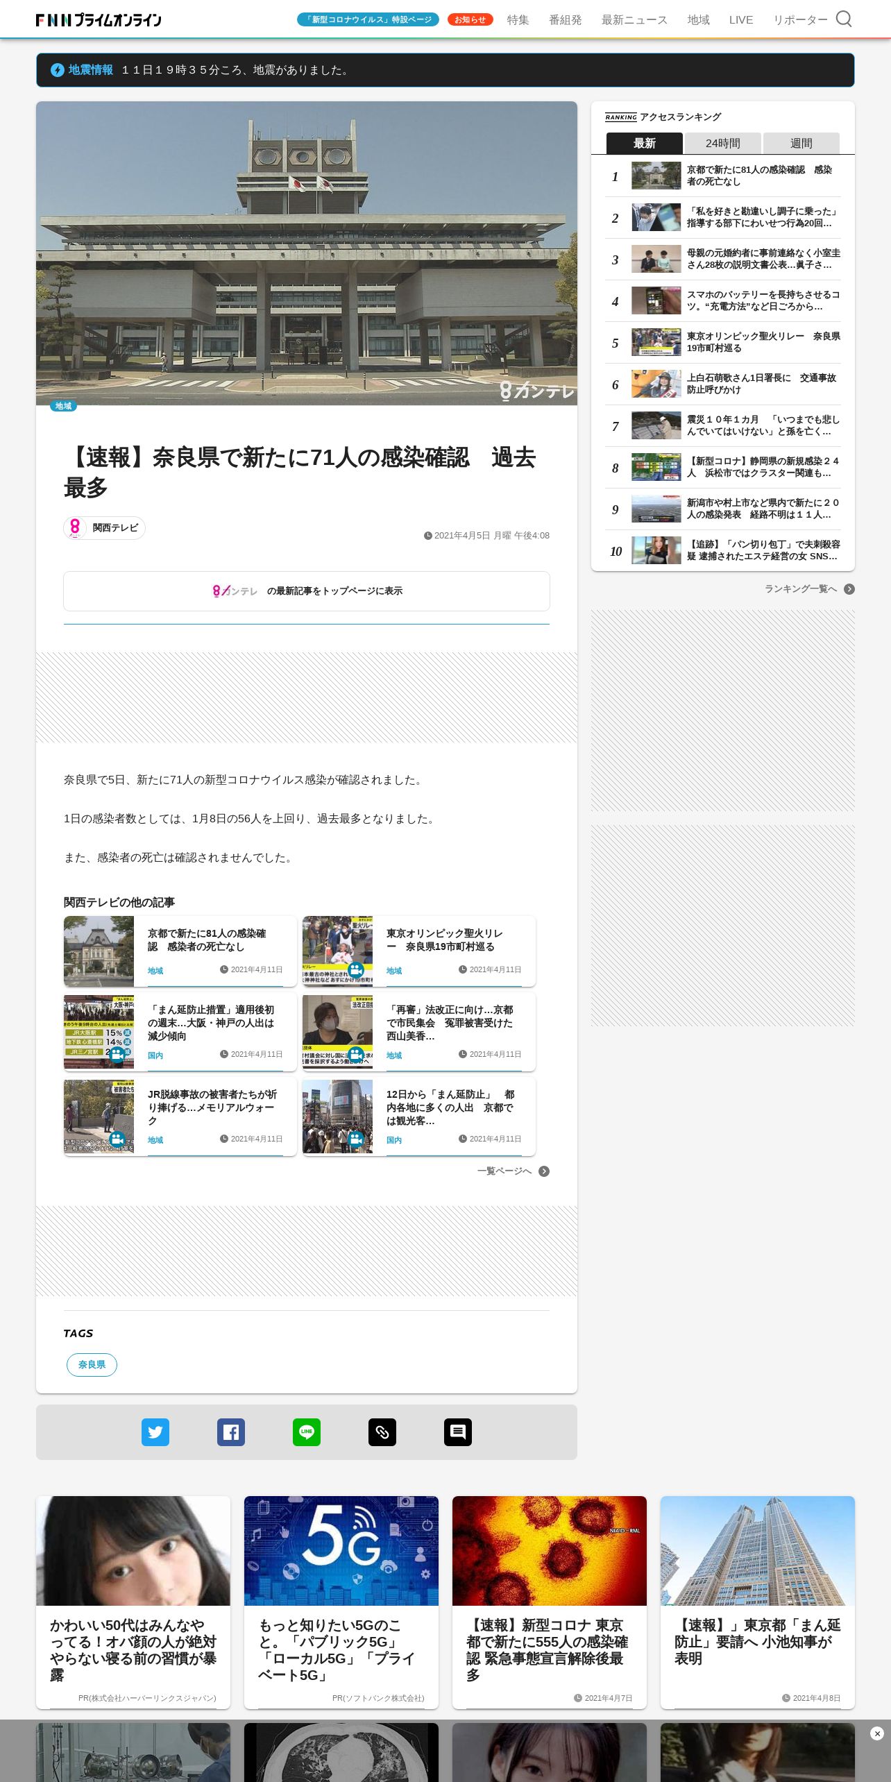
Task: Open related card 12日から「まん延防止」
Action: (419, 1117)
